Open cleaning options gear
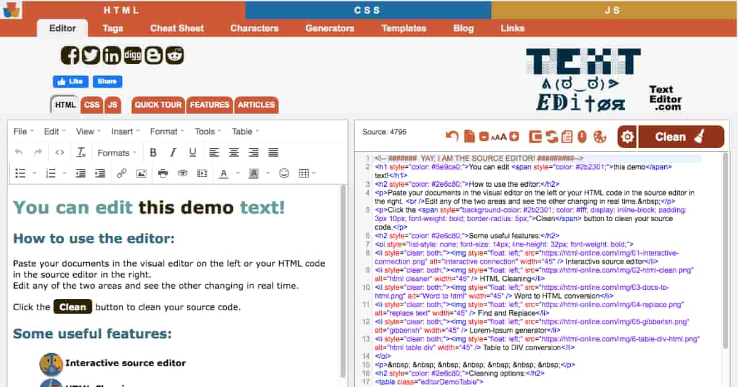 click(x=627, y=137)
